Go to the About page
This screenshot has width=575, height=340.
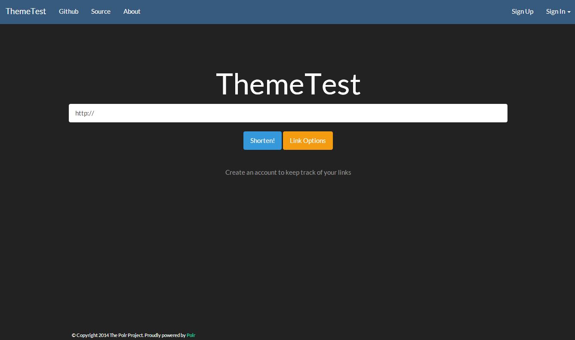tap(132, 12)
